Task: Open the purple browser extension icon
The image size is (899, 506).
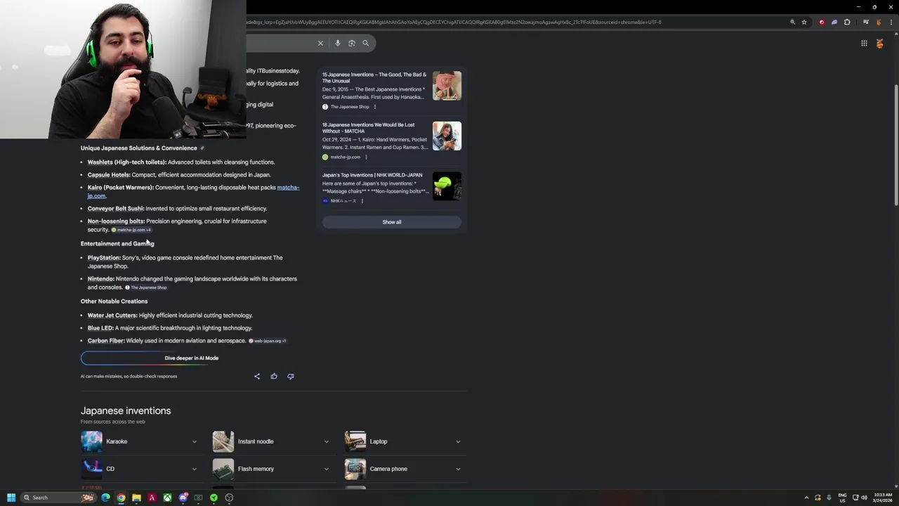Action: [834, 22]
